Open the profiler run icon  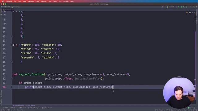(x=186, y=7)
